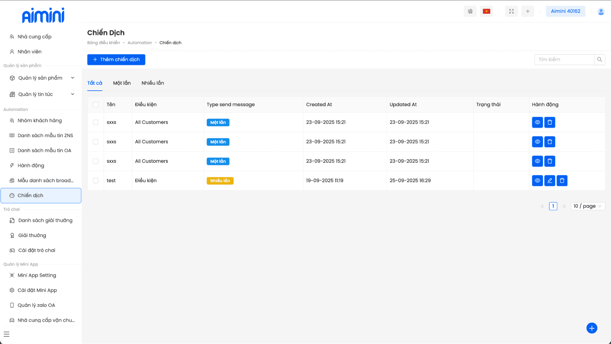View first sxxs campaign with eye icon

pos(537,122)
